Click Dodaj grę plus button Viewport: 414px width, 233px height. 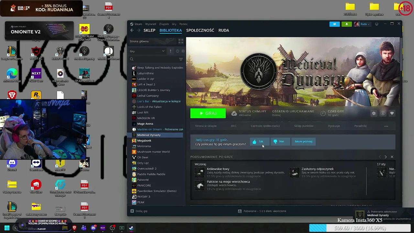[139, 211]
